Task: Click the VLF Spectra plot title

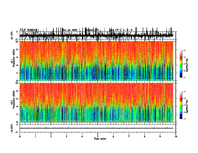Action: (28, 30)
